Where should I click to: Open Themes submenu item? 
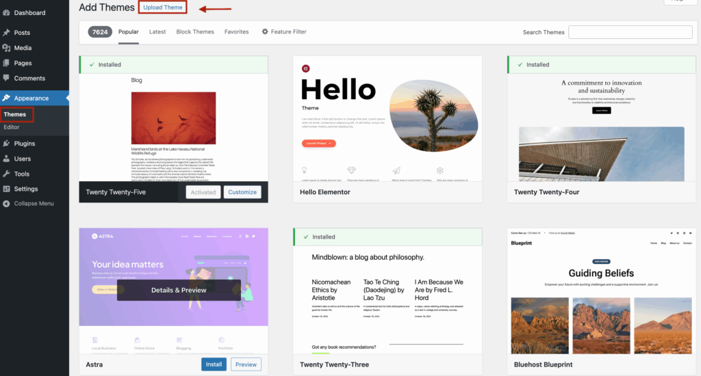(x=15, y=114)
